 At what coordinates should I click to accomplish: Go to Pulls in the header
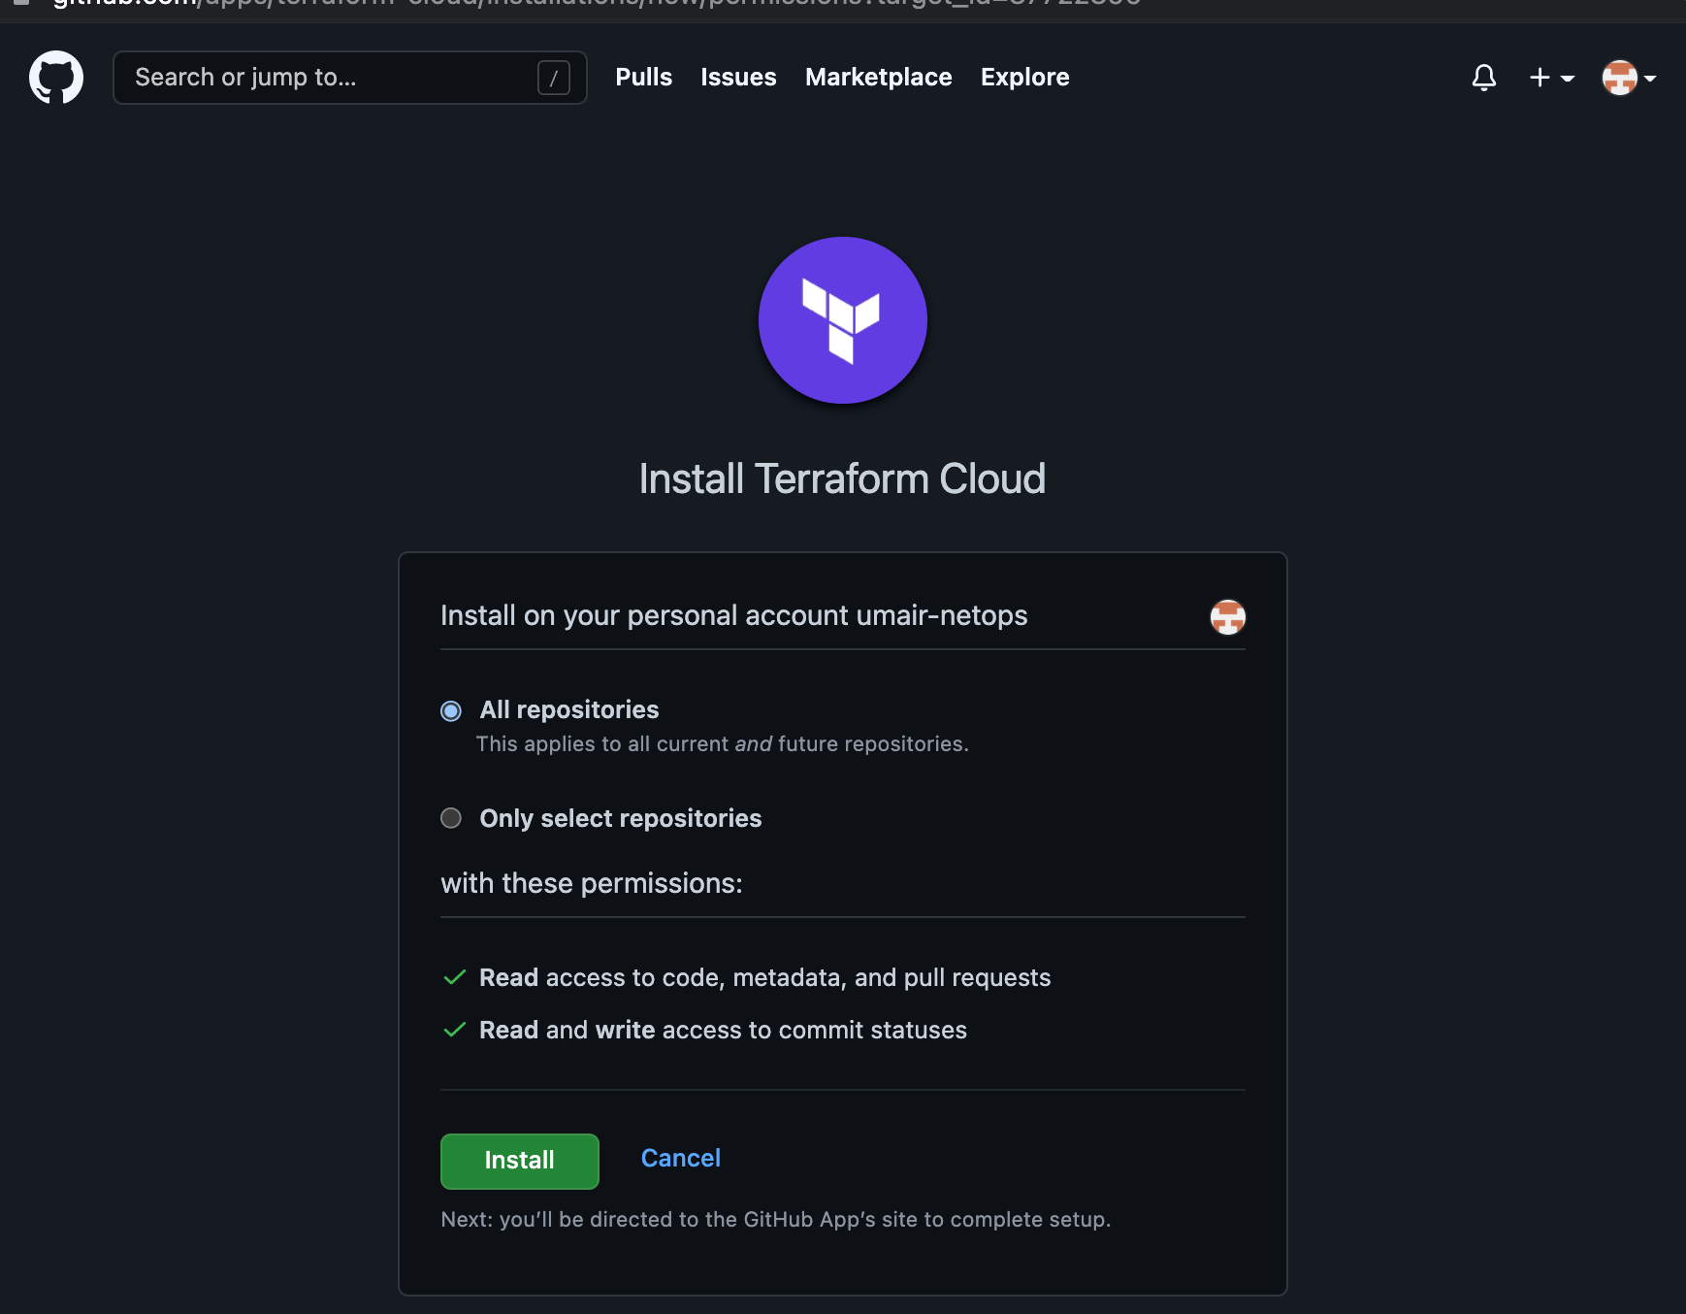[x=644, y=78]
